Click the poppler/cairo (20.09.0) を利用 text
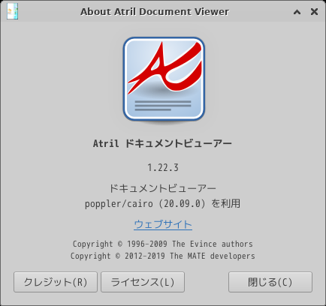The width and height of the screenshot is (326, 306). tap(162, 203)
